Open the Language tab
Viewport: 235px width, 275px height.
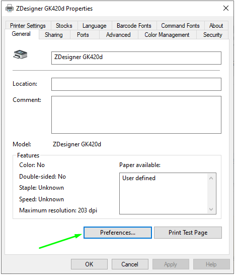pos(95,26)
